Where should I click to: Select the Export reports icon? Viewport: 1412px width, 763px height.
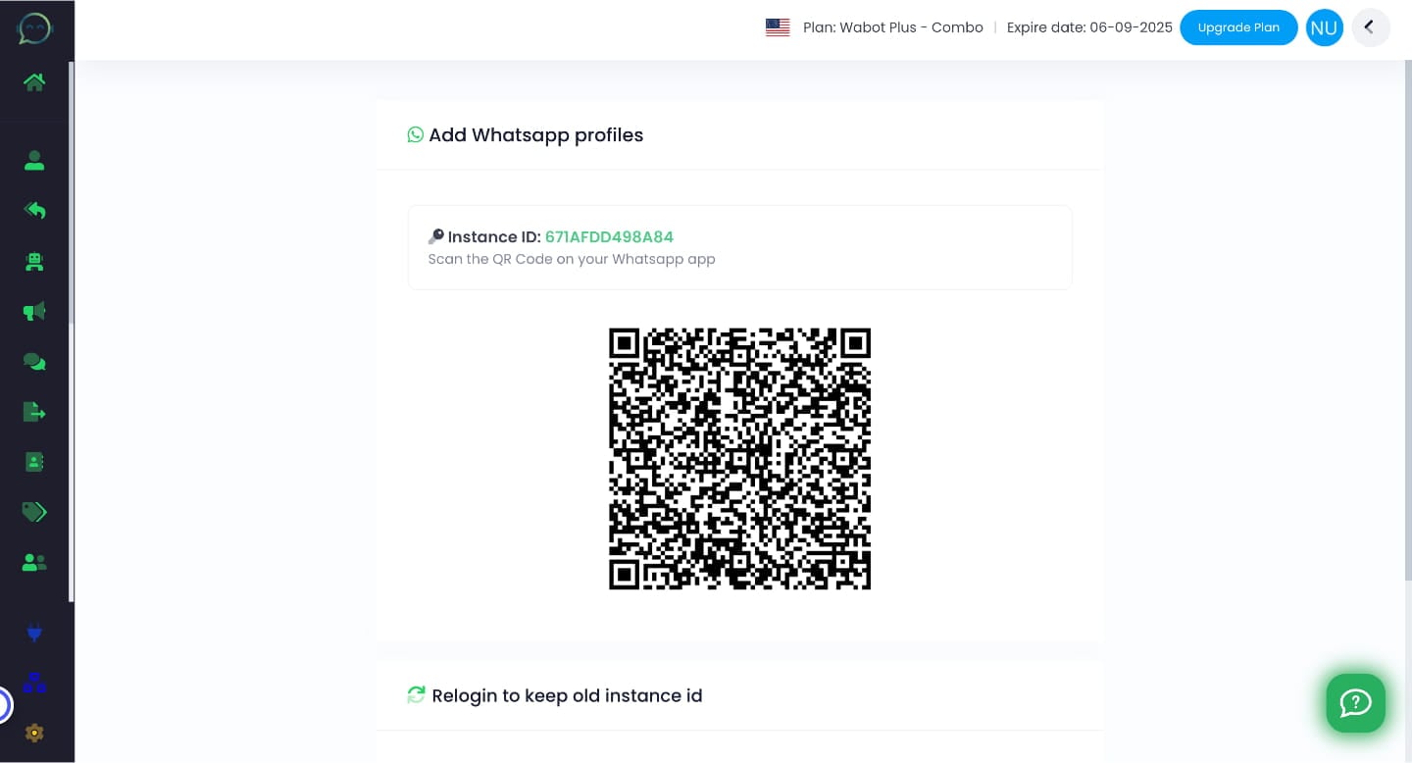pyautogui.click(x=34, y=412)
